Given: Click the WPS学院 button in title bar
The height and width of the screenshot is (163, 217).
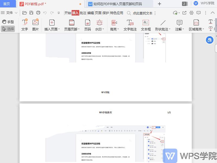Looking at the screenshot, I should point(203,4).
